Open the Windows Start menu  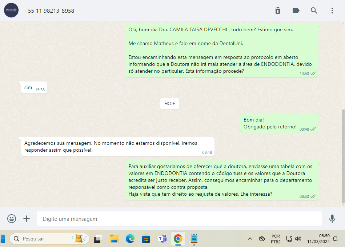click(x=2, y=239)
